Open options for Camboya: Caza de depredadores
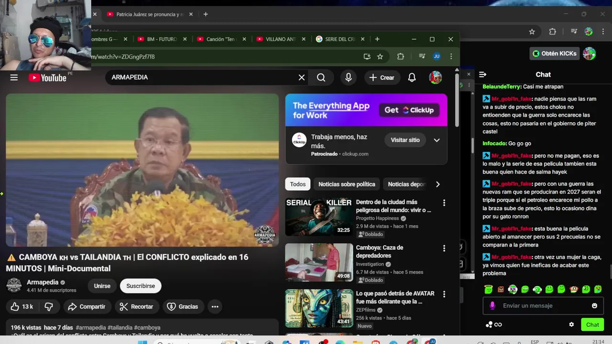Screen dimensions: 612x344 pos(444,248)
